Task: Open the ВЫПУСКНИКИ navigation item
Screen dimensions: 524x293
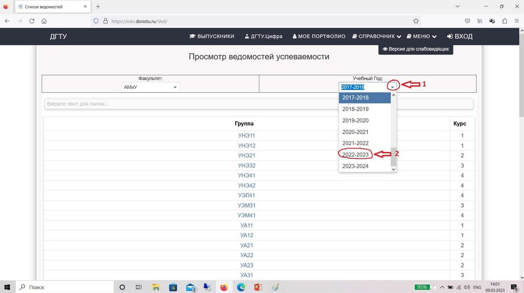Action: click(x=212, y=37)
